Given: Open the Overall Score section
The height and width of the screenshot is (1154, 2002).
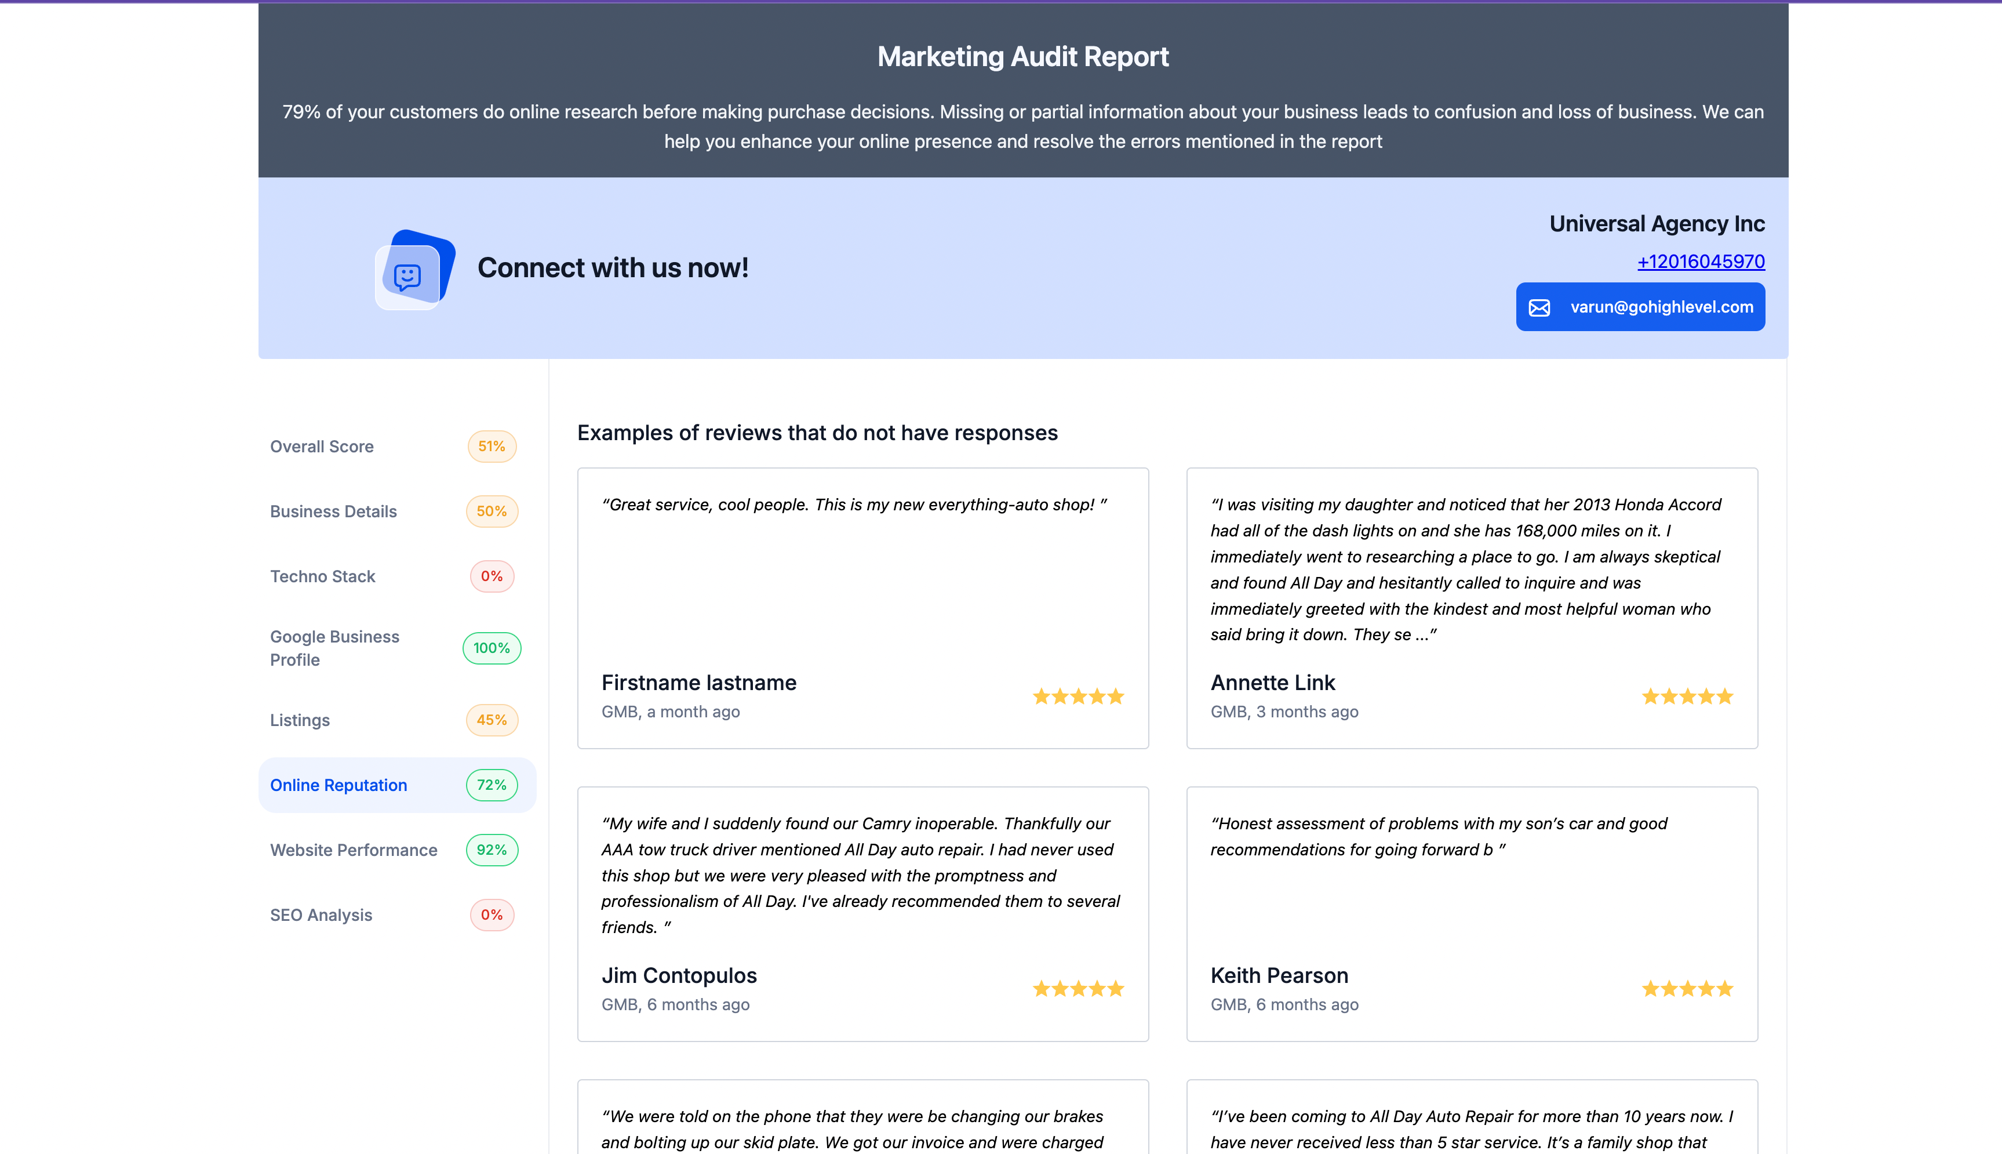Looking at the screenshot, I should tap(322, 446).
